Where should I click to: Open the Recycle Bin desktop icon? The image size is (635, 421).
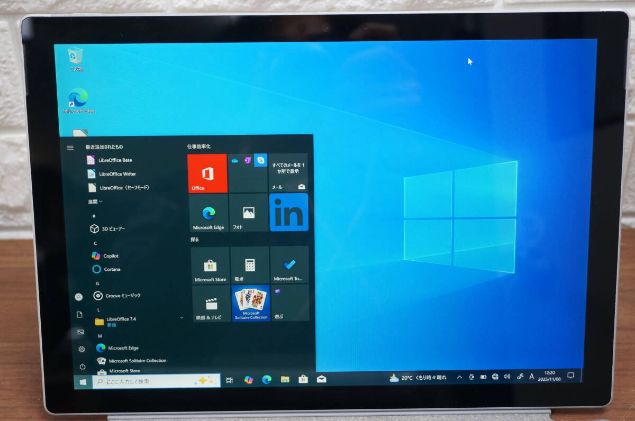point(76,59)
